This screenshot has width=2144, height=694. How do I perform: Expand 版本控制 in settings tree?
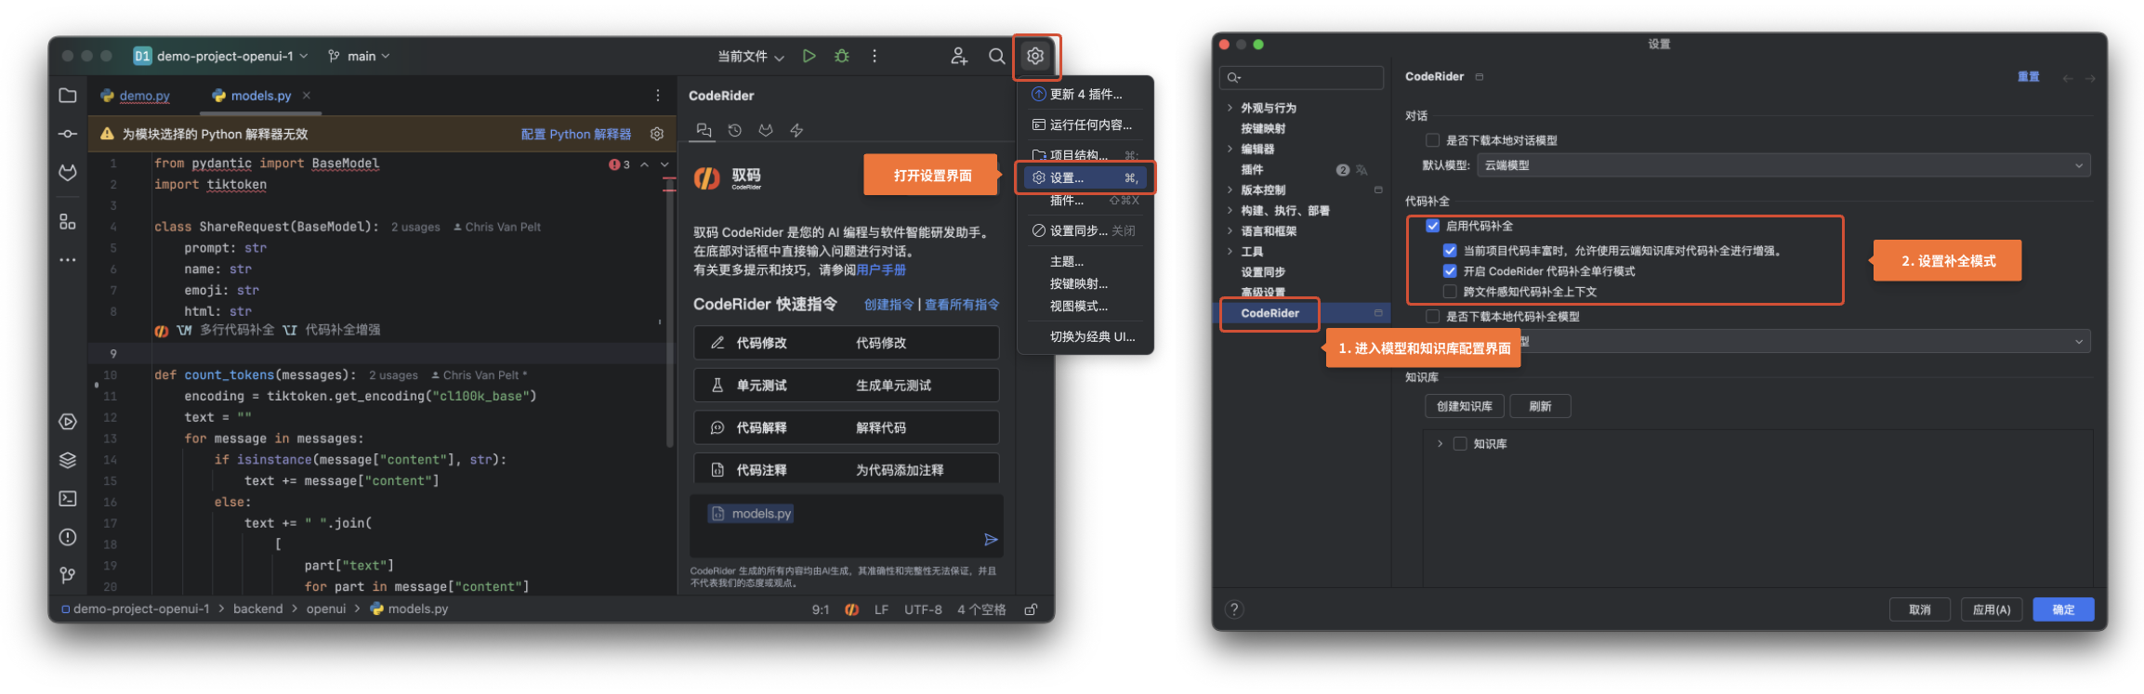(x=1230, y=190)
